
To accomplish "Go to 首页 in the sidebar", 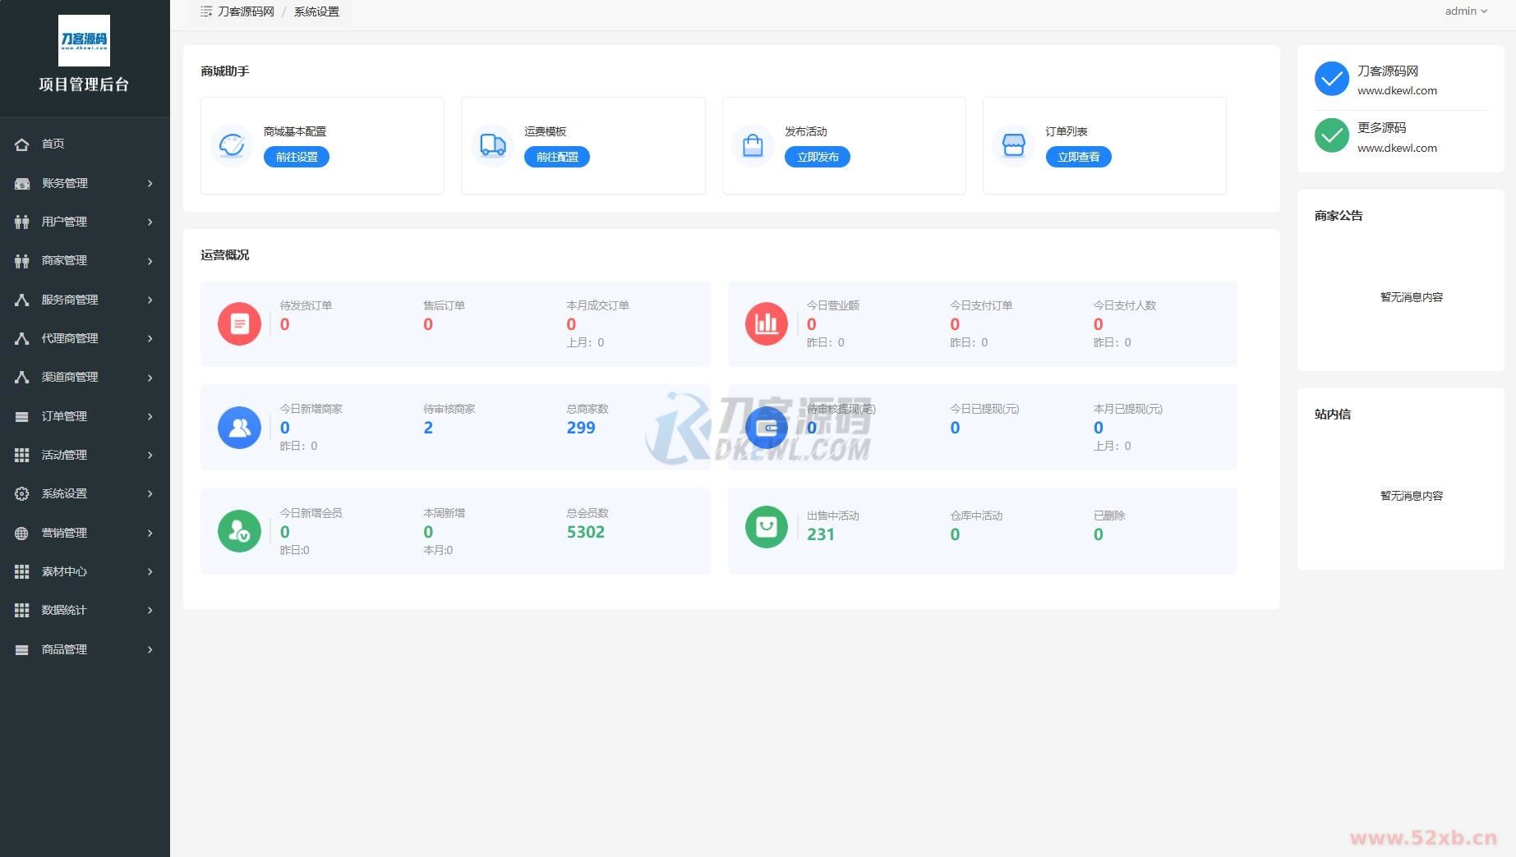I will (53, 144).
